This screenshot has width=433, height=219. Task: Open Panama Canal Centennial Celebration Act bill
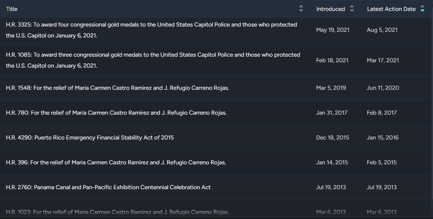108,187
